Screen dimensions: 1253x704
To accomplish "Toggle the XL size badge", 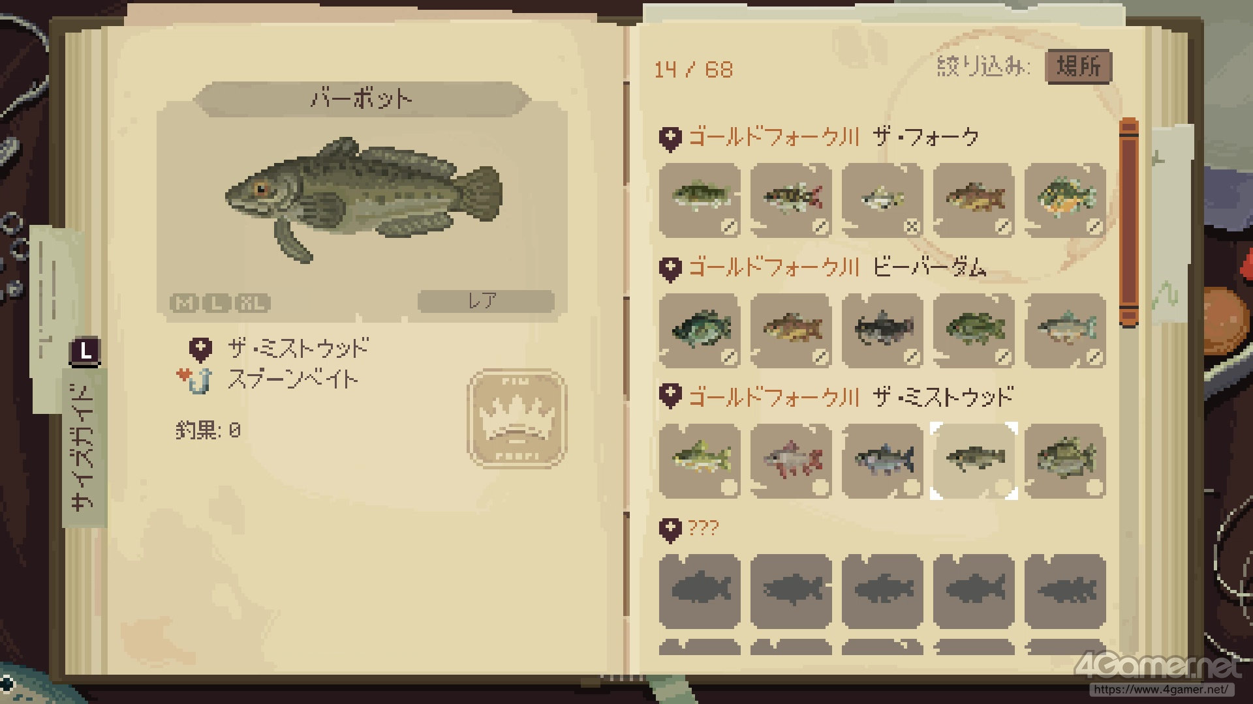I will [252, 303].
